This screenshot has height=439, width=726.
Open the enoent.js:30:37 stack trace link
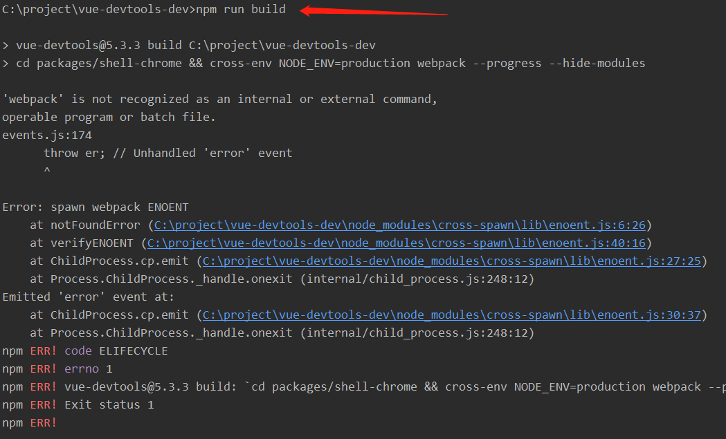click(x=452, y=315)
